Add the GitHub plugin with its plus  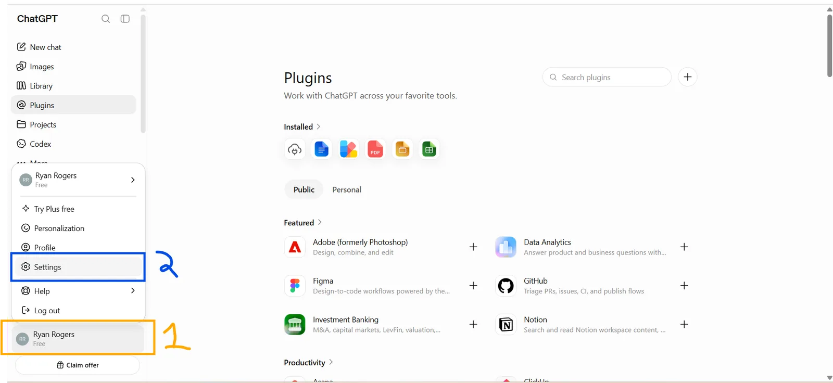point(684,286)
